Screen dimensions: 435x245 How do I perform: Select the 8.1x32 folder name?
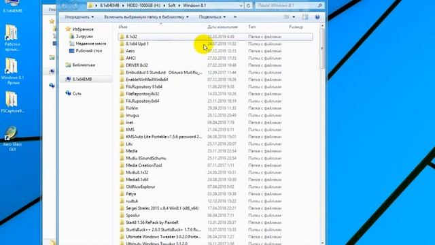(x=131, y=37)
